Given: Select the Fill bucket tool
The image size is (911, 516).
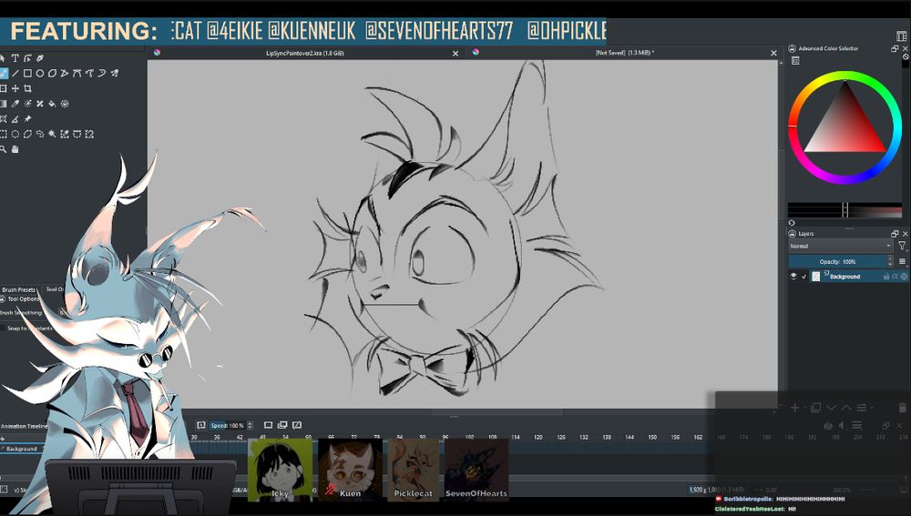Looking at the screenshot, I should (x=52, y=104).
